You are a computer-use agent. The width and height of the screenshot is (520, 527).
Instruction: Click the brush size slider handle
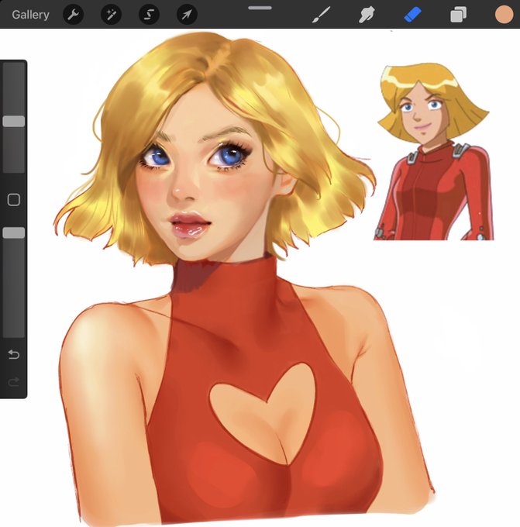tap(14, 122)
